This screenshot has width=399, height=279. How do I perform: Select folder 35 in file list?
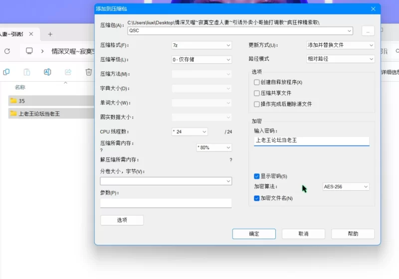point(51,101)
